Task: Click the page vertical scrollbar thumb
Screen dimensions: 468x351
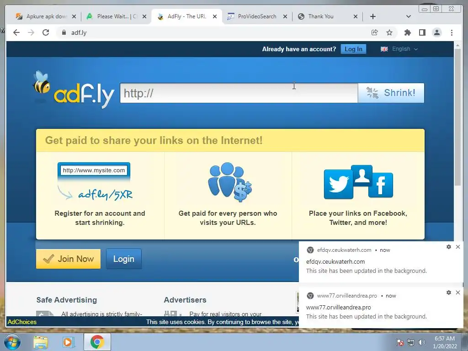Action: pyautogui.click(x=457, y=117)
